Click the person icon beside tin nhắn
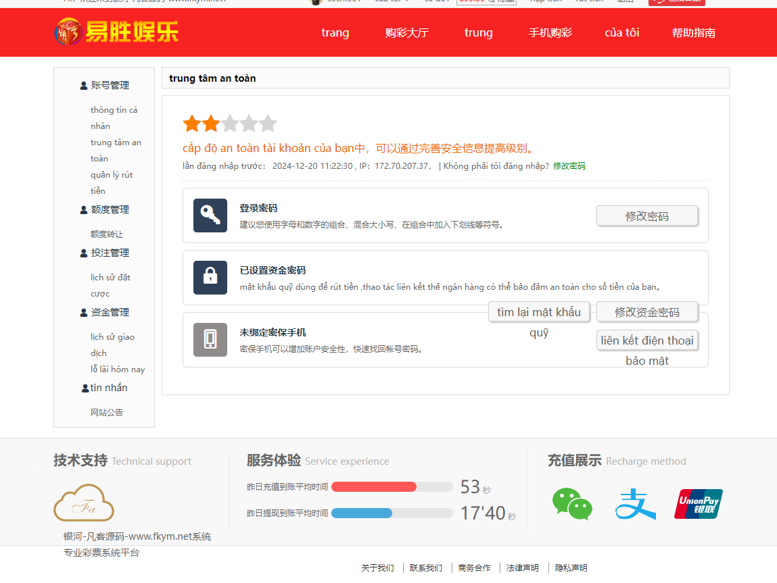Viewport: 777px width, 583px height. click(x=84, y=386)
